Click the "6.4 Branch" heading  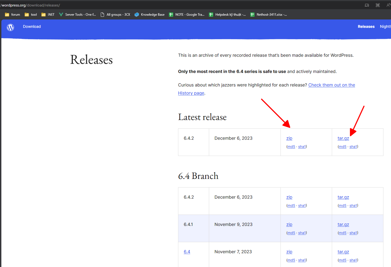[x=198, y=176]
